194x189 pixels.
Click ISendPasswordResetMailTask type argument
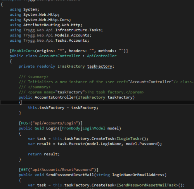click(x=146, y=185)
